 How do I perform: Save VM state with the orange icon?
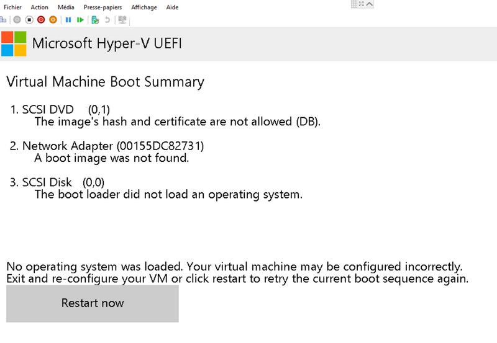[x=53, y=20]
